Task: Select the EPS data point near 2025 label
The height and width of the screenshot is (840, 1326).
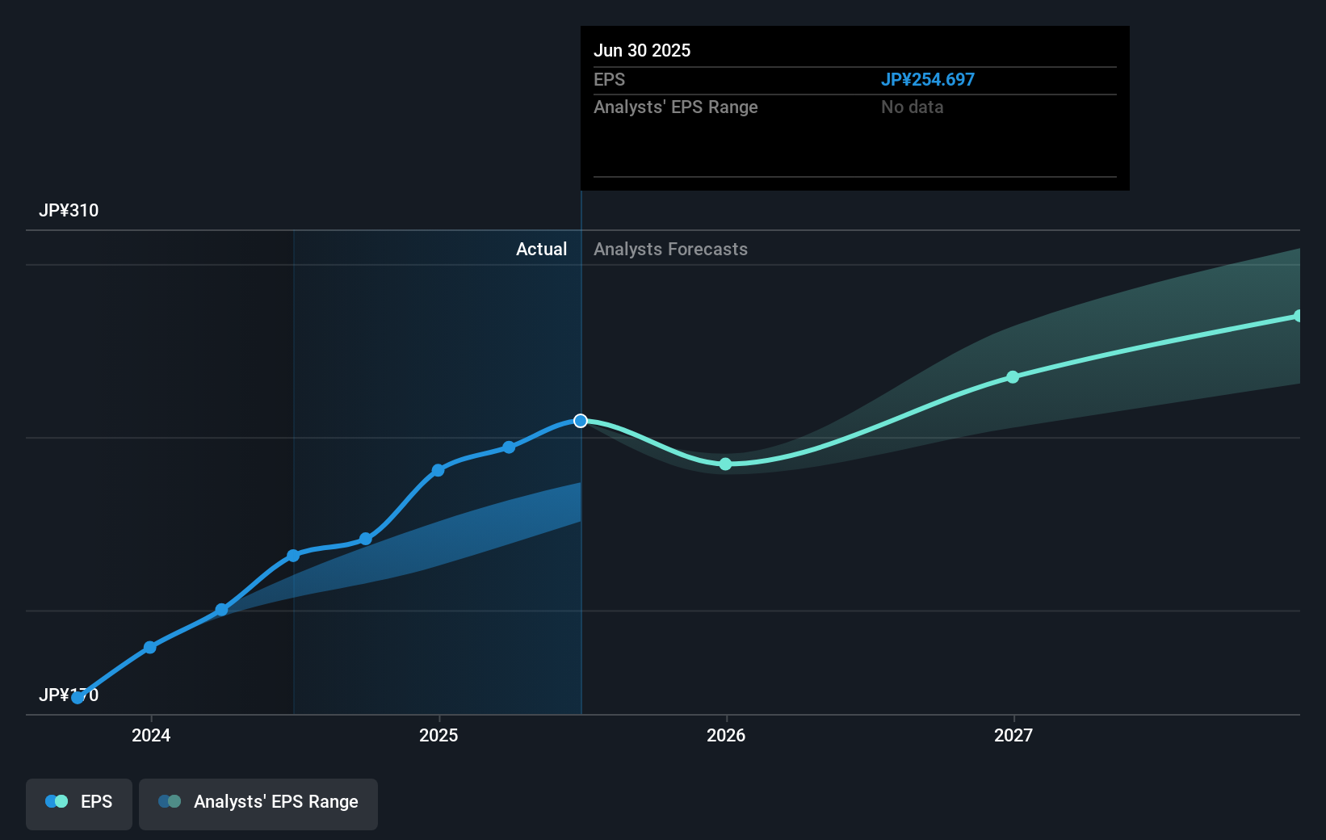Action: [x=437, y=469]
